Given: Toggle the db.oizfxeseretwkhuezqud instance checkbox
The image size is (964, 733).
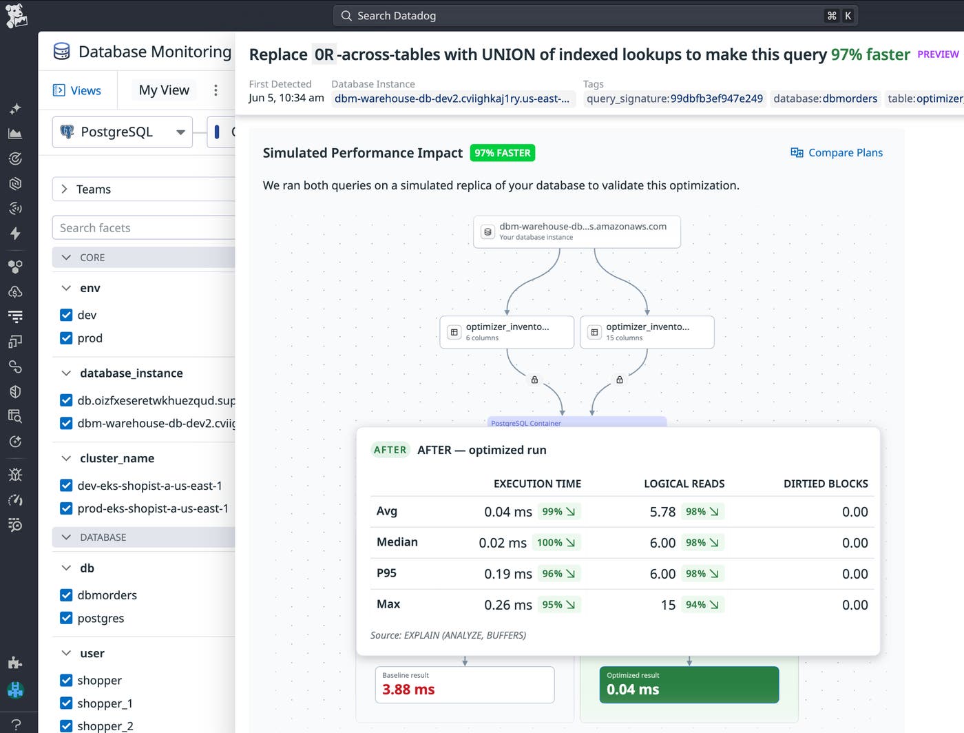Looking at the screenshot, I should point(66,400).
